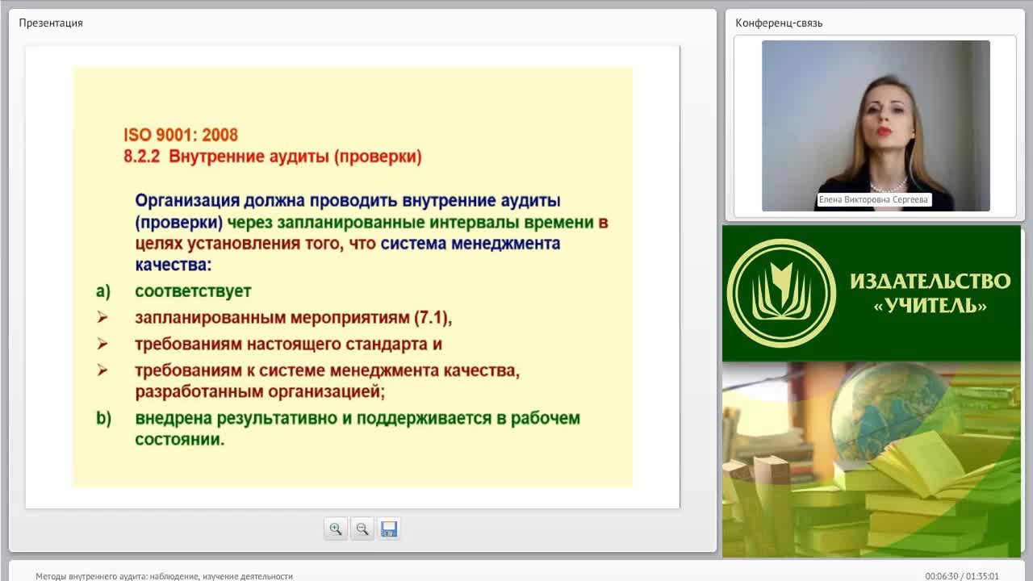Screen dimensions: 1033x581
Task: Click the bullet запланированным мероприятиям (7.1)
Action: 293,317
